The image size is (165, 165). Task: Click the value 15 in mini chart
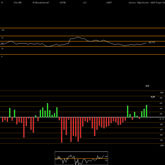pos(106,160)
